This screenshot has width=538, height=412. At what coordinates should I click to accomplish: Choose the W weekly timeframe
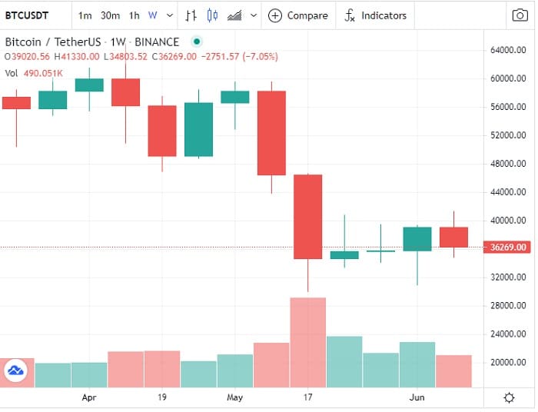[152, 15]
